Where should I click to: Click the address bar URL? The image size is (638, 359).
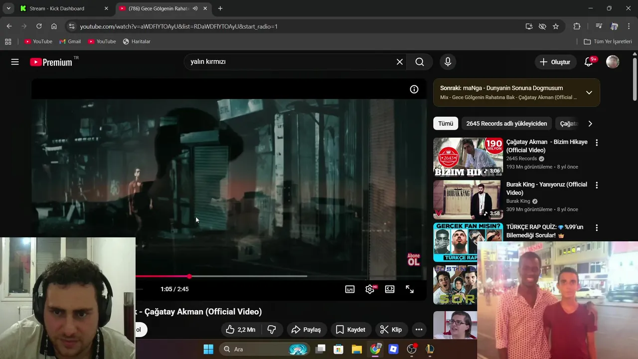point(179,26)
